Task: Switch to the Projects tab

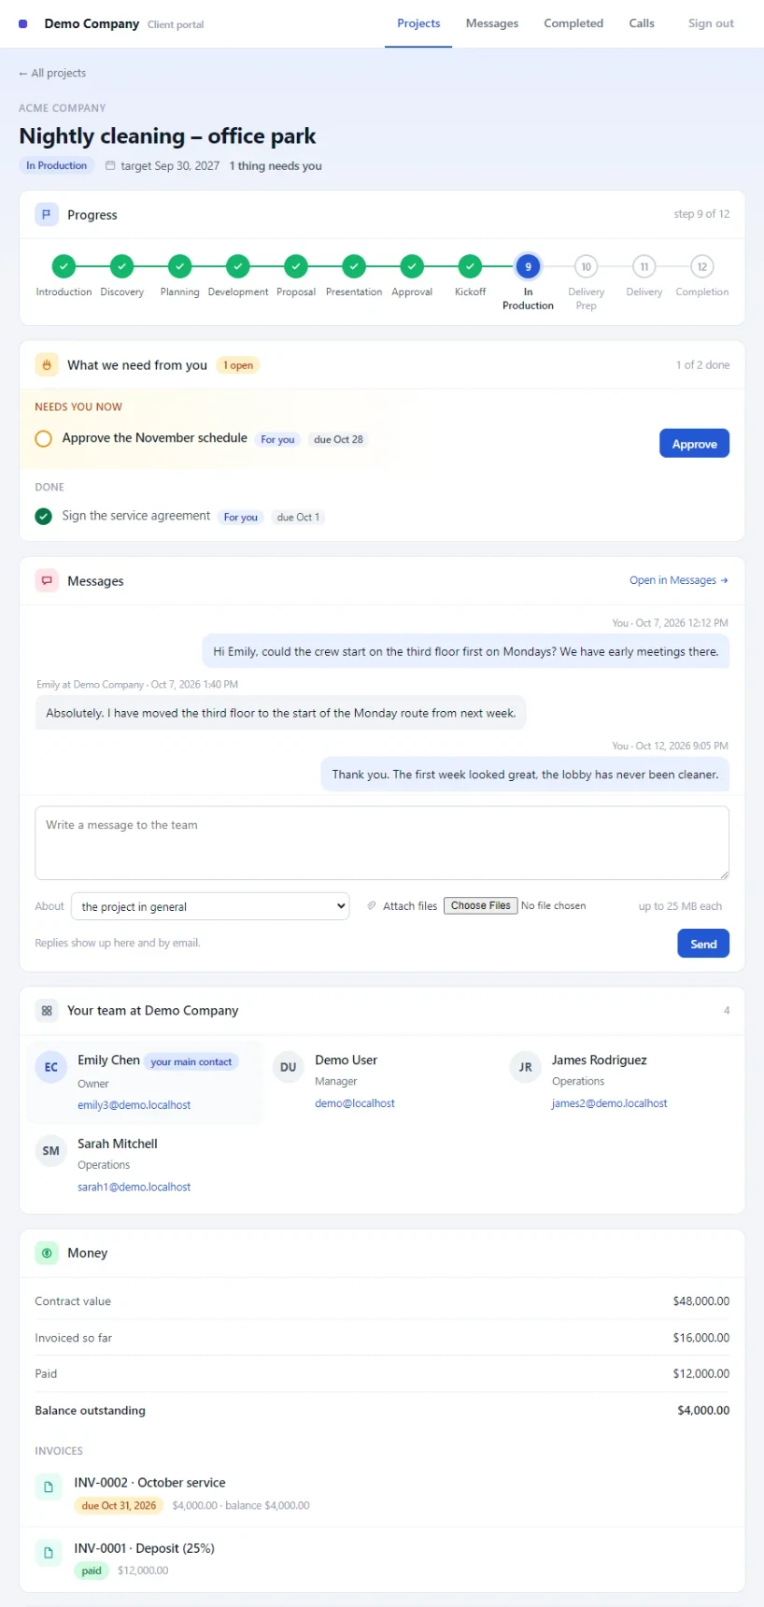Action: point(418,23)
